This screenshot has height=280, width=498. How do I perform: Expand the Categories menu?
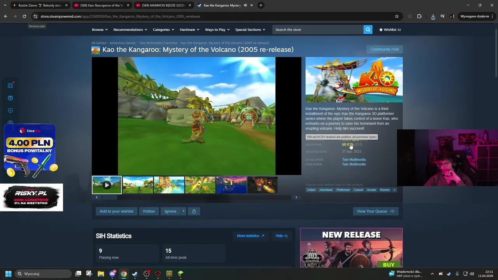click(163, 30)
